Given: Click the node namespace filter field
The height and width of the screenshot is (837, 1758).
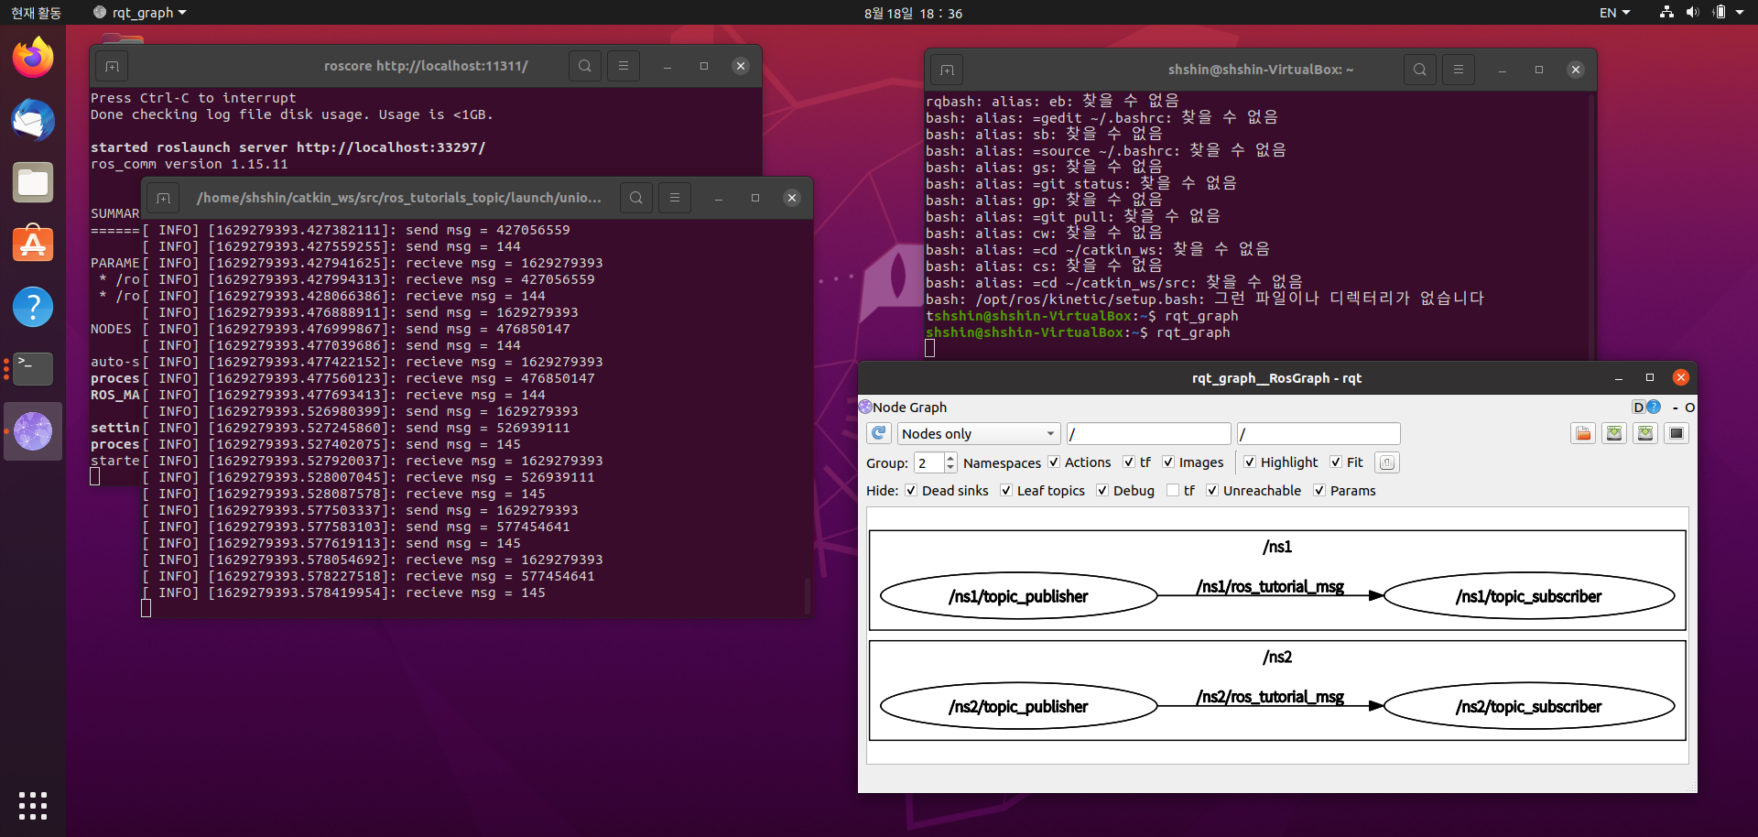Looking at the screenshot, I should click(x=1149, y=433).
